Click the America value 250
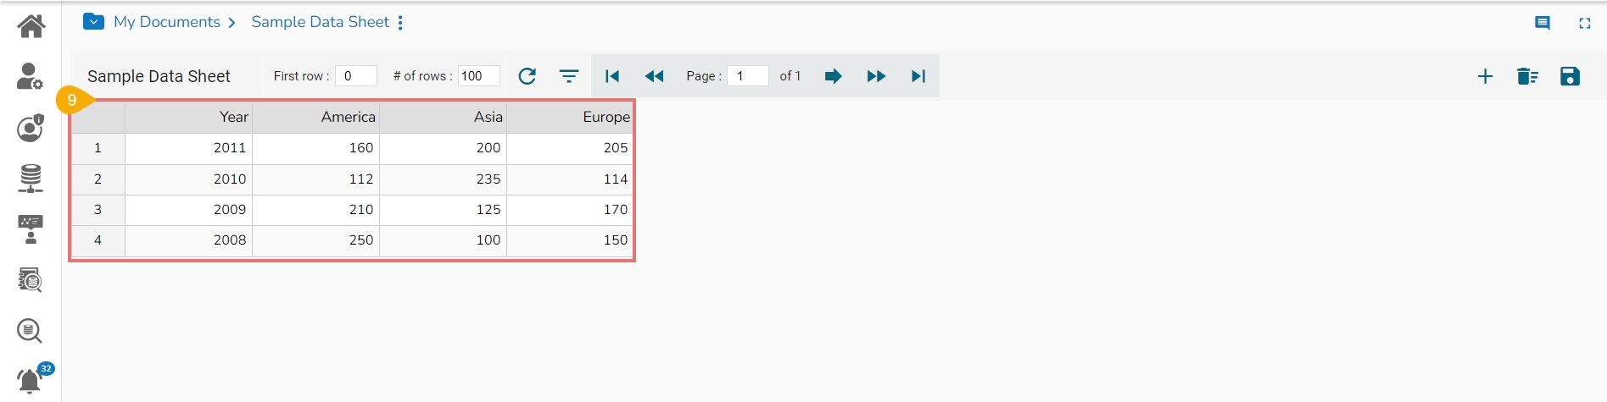Viewport: 1607px width, 402px height. (x=315, y=240)
